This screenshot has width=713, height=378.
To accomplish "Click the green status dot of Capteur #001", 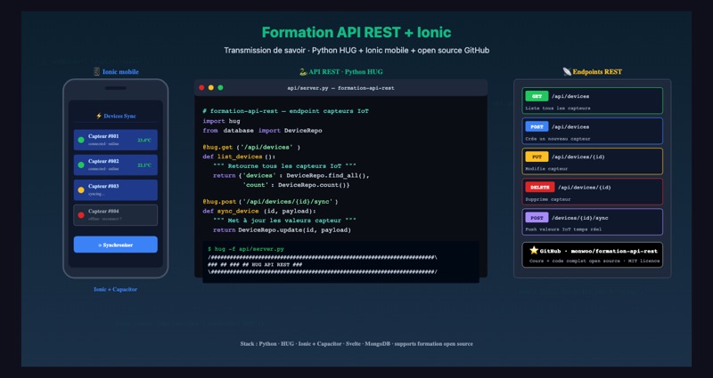I will click(x=81, y=141).
